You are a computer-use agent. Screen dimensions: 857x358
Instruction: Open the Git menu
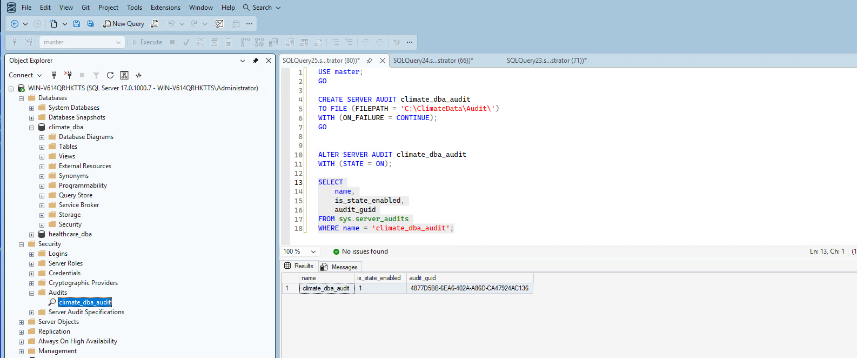pos(85,8)
